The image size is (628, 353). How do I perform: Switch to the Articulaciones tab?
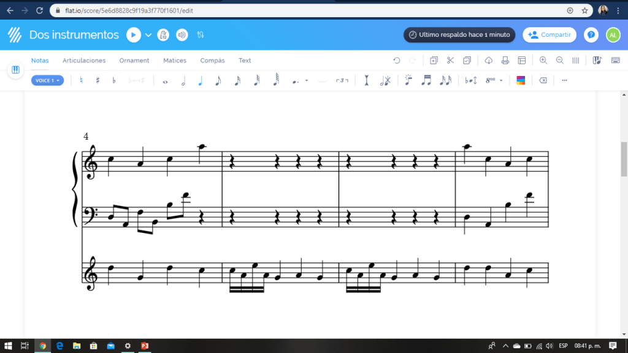click(x=84, y=61)
